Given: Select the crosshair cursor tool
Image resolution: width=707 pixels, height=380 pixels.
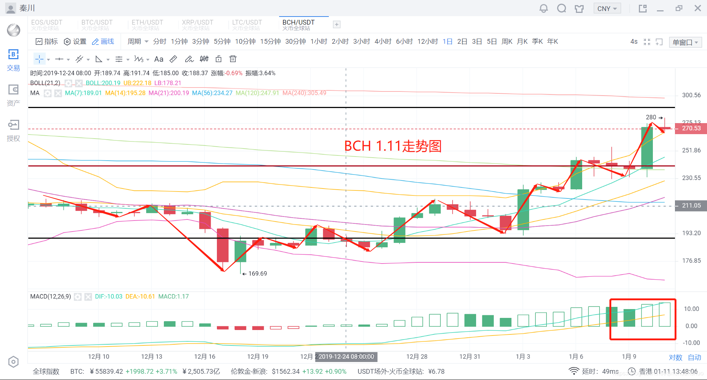Looking at the screenshot, I should pyautogui.click(x=39, y=59).
